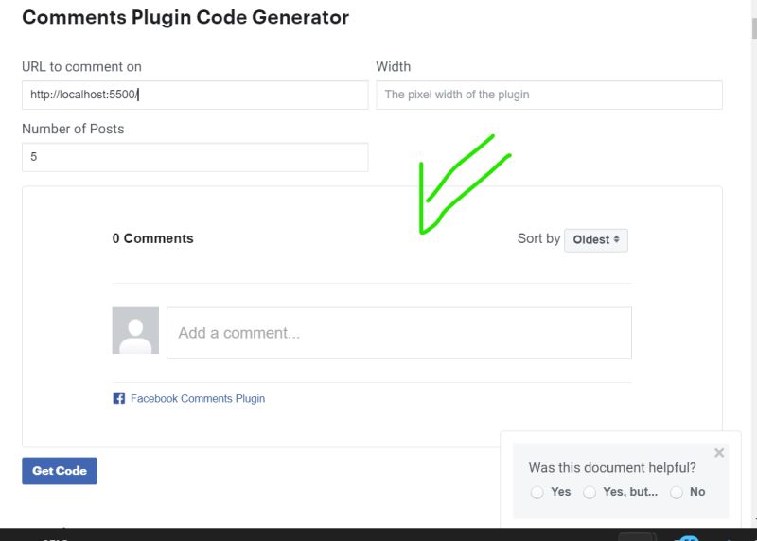Open the Sort by Oldest dropdown
The width and height of the screenshot is (757, 541).
point(596,240)
